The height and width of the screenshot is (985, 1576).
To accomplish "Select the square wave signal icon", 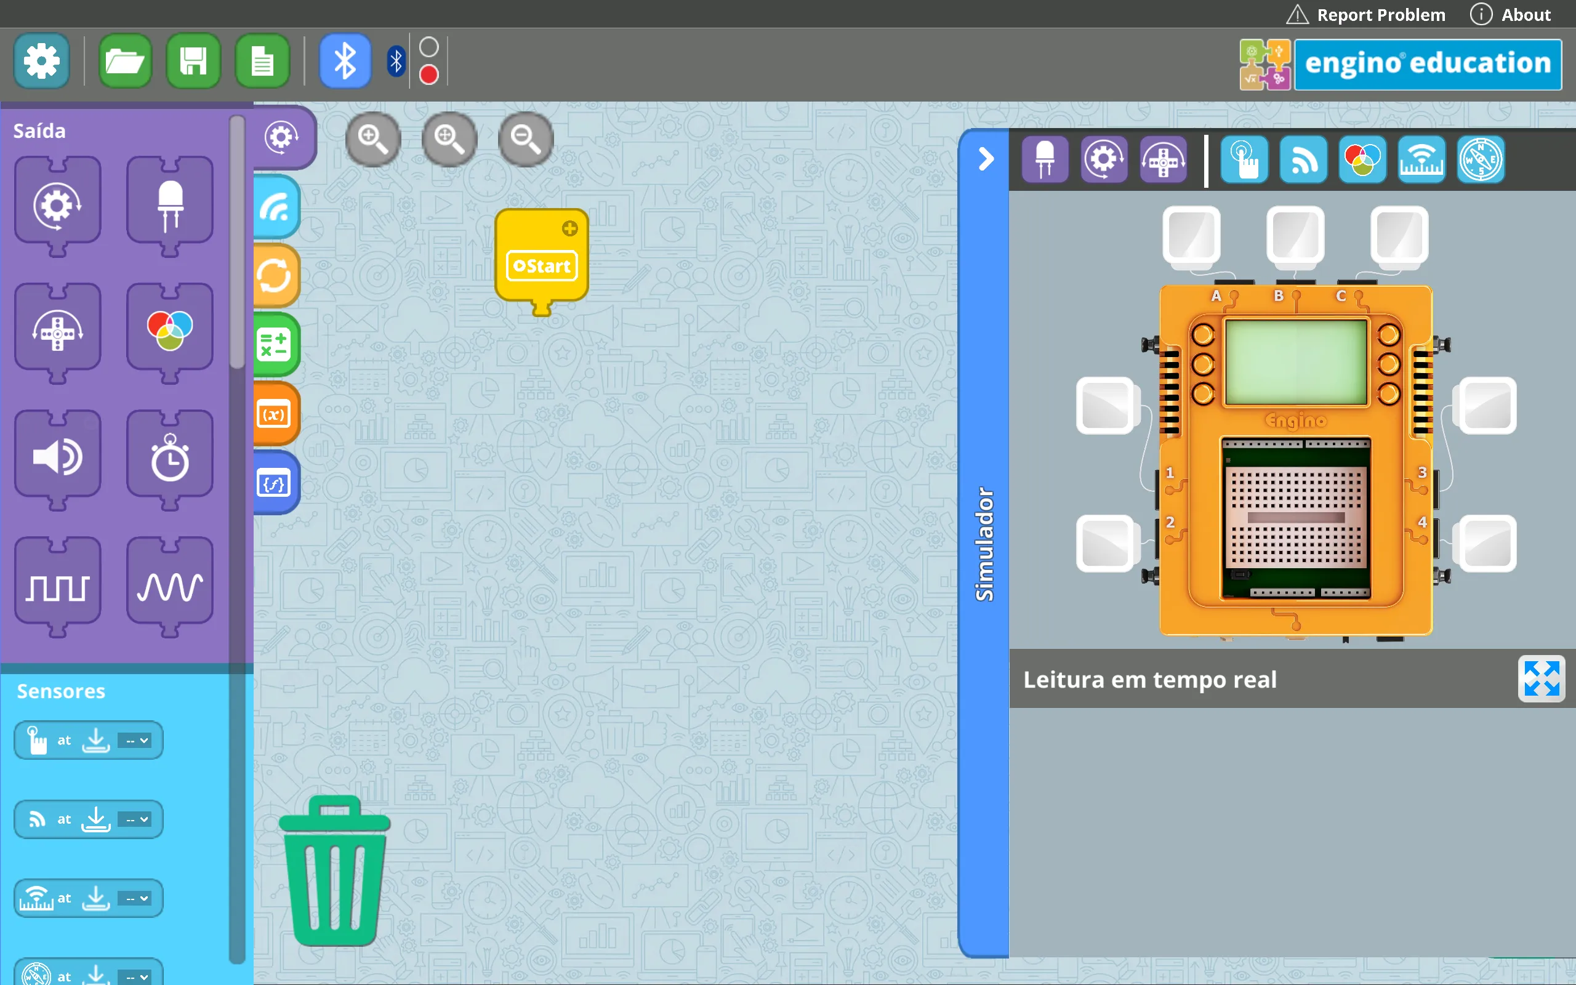I will pos(58,588).
